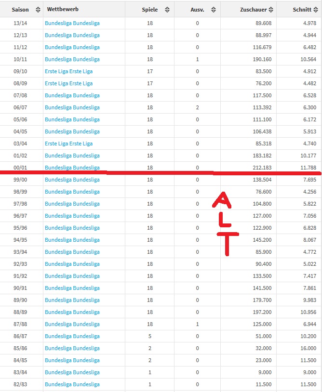Sort by Ausv. column arrows
Viewport: 322px width, 392px height.
pyautogui.click(x=214, y=10)
